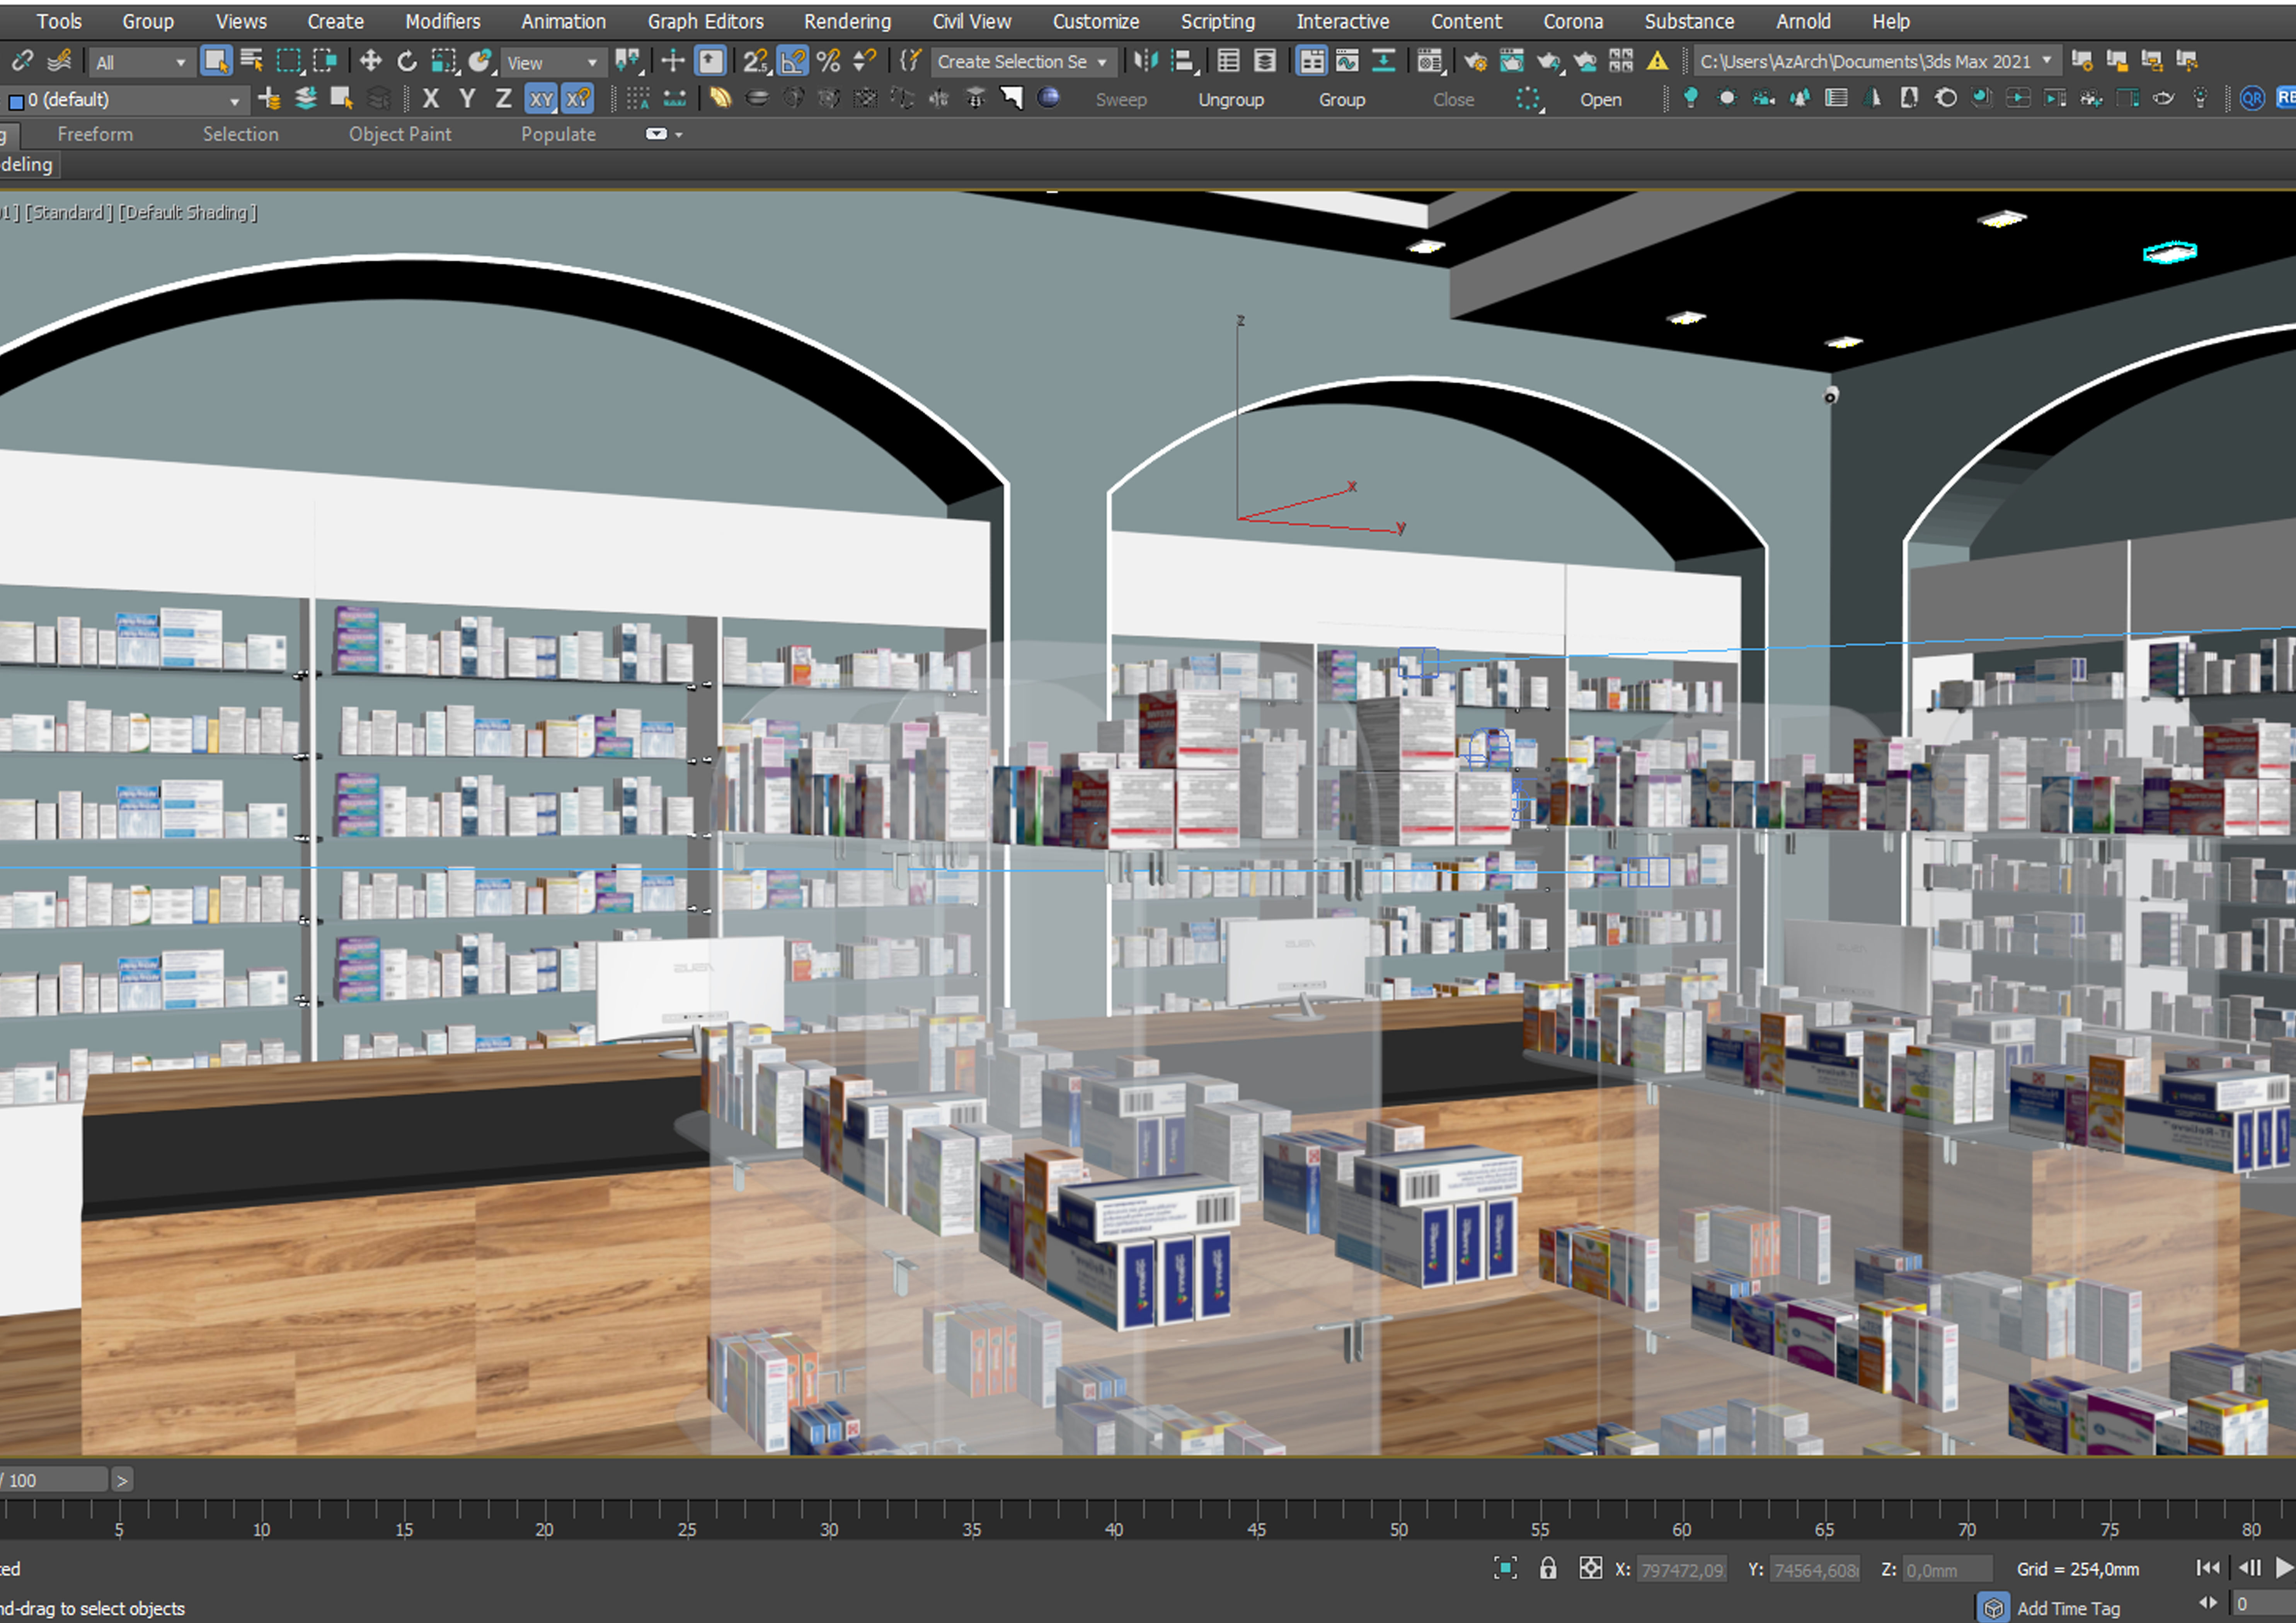
Task: Open the Material Editor icon
Action: tap(1430, 61)
